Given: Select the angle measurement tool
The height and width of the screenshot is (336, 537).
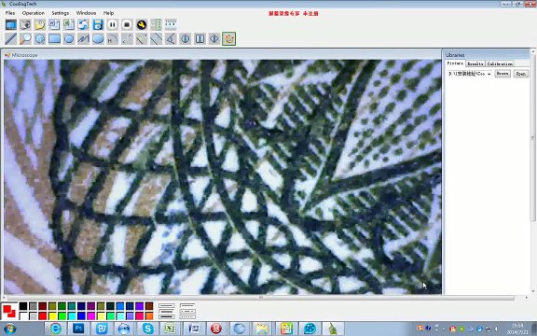Looking at the screenshot, I should [171, 39].
